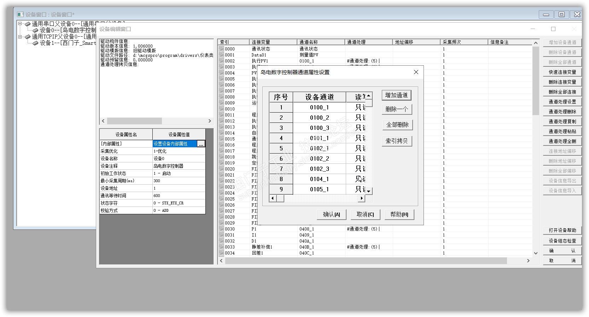Click the 连接变量 column header

273,42
